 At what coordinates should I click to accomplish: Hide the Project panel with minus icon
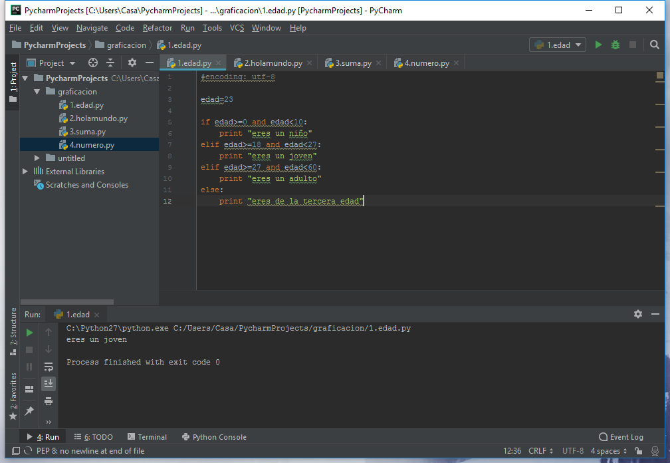point(149,63)
